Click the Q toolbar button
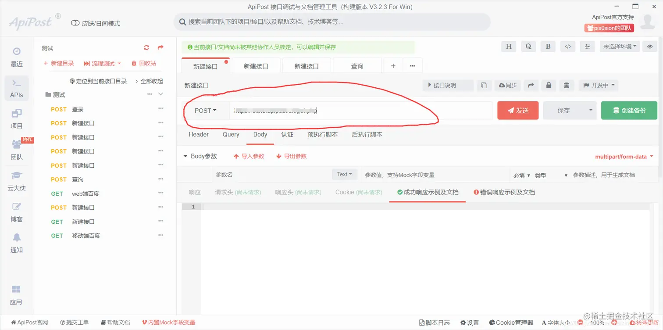The width and height of the screenshot is (663, 330). [528, 47]
